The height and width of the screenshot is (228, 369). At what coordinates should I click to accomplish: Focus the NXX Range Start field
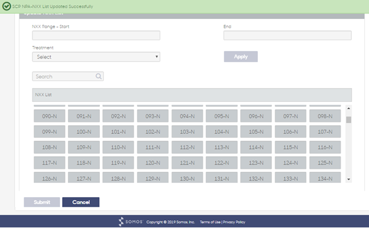point(96,36)
